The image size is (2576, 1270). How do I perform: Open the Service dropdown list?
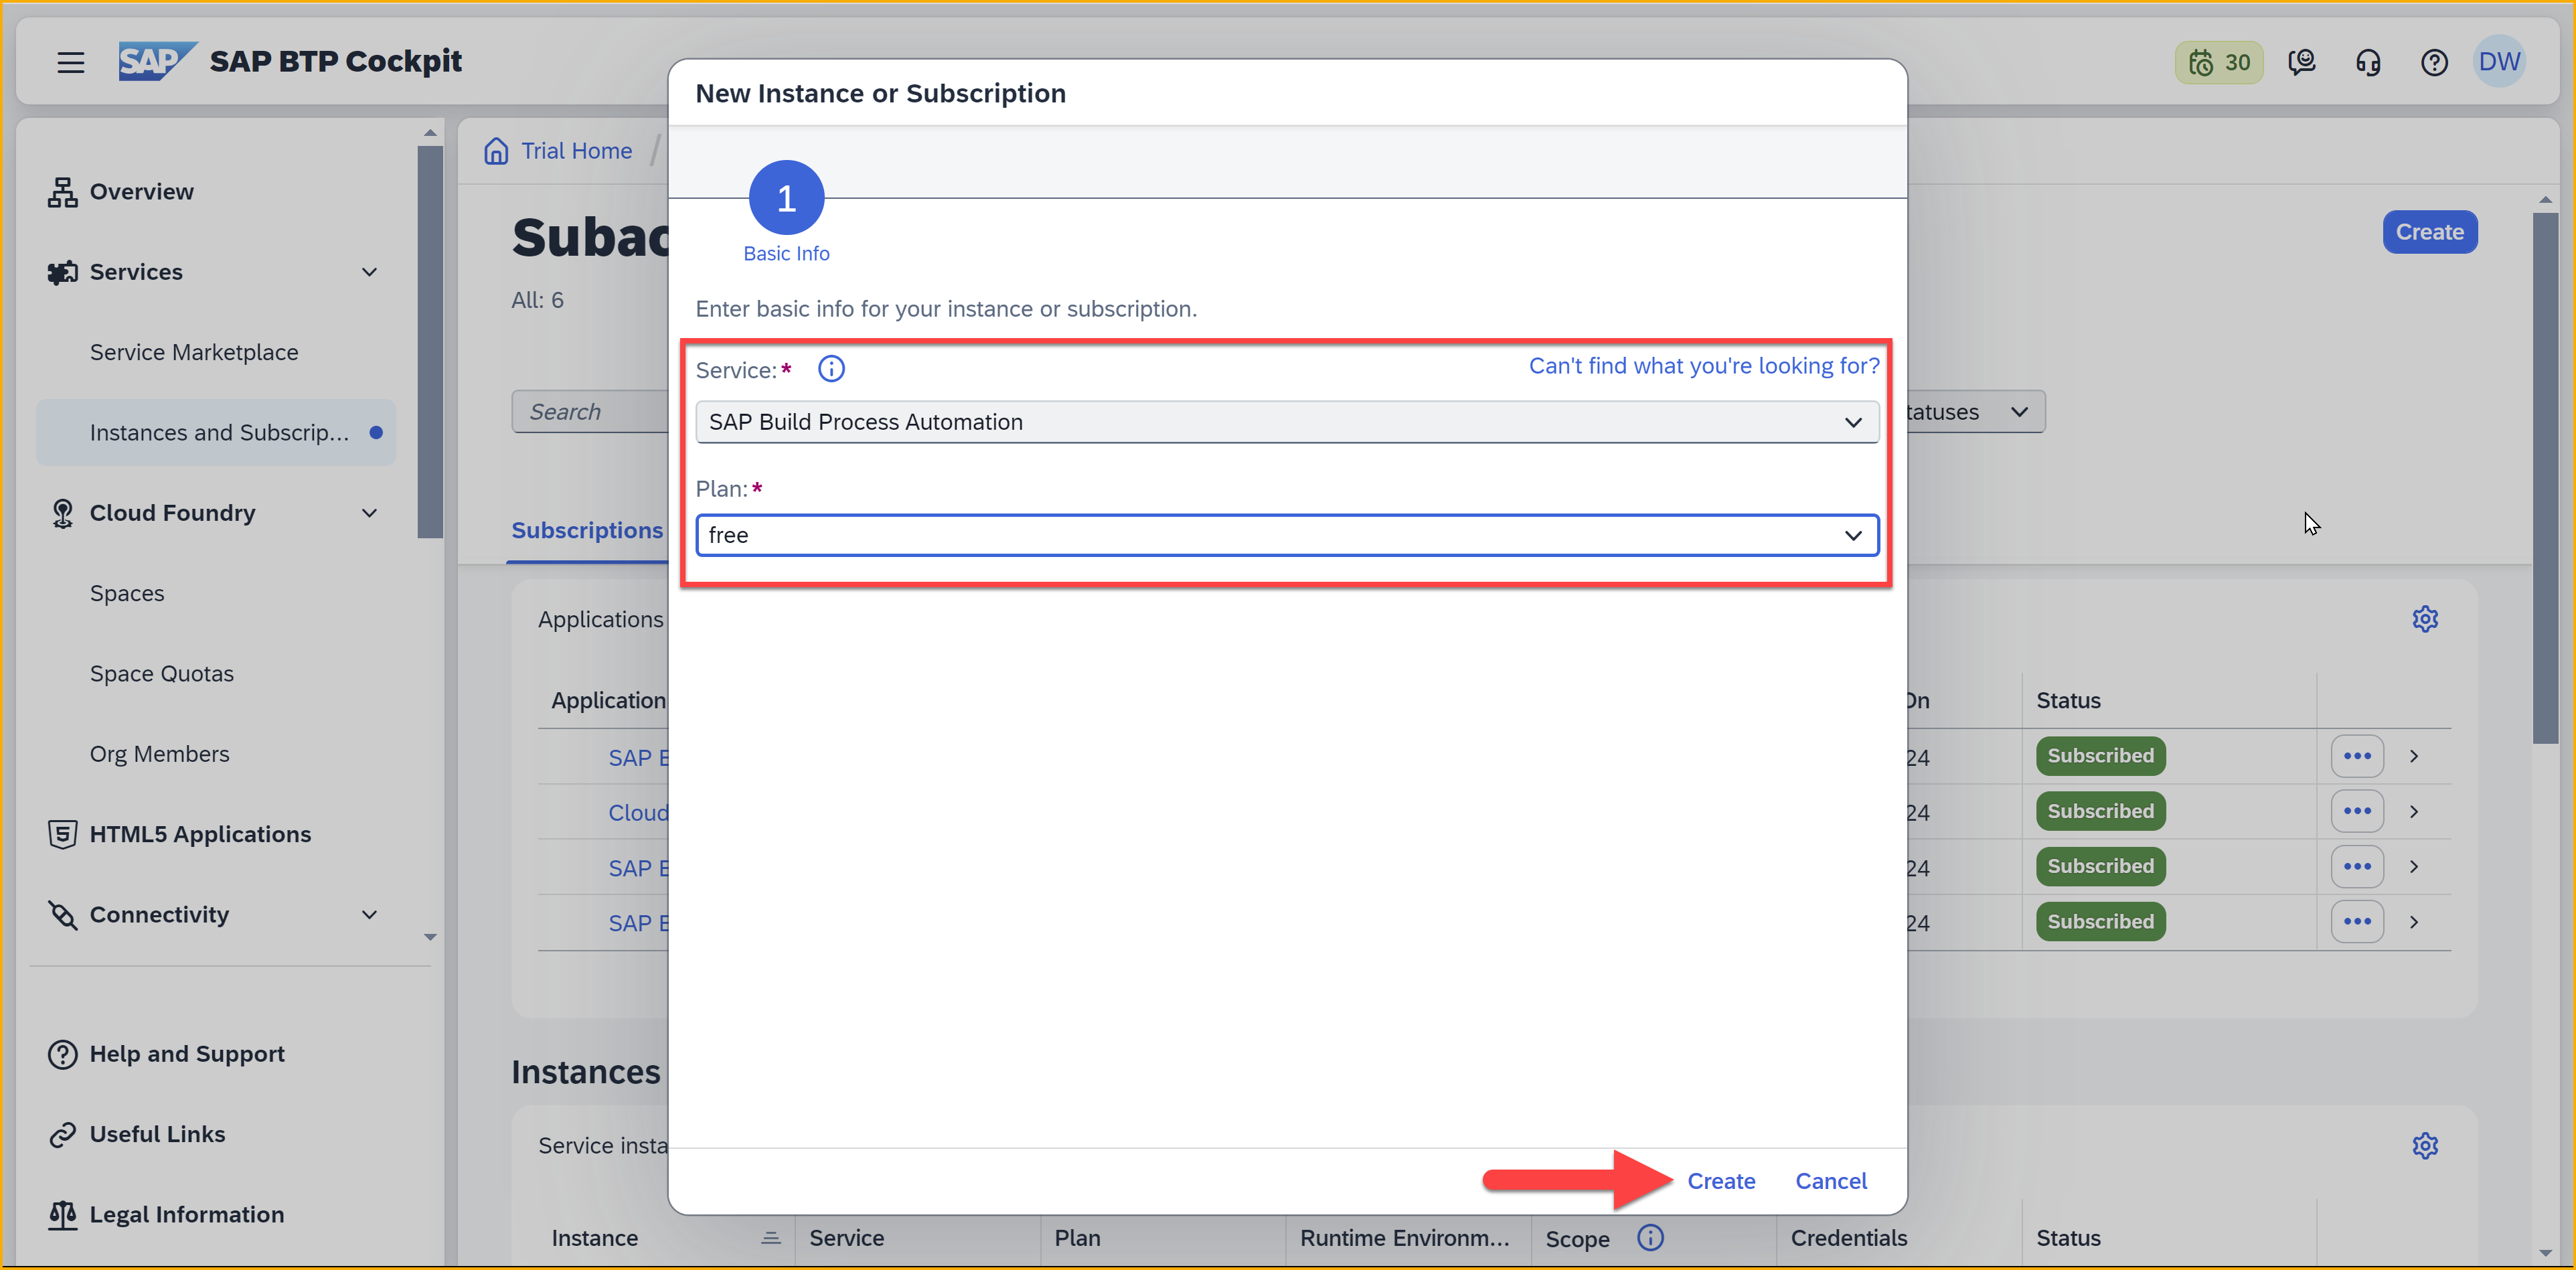(1852, 422)
